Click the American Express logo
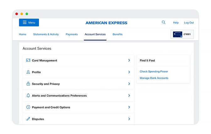211x134 pixels. pyautogui.click(x=106, y=23)
